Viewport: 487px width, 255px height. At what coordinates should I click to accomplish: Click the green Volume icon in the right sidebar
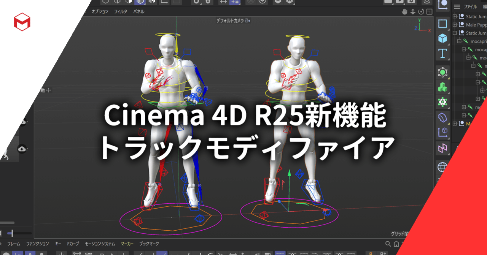442,86
